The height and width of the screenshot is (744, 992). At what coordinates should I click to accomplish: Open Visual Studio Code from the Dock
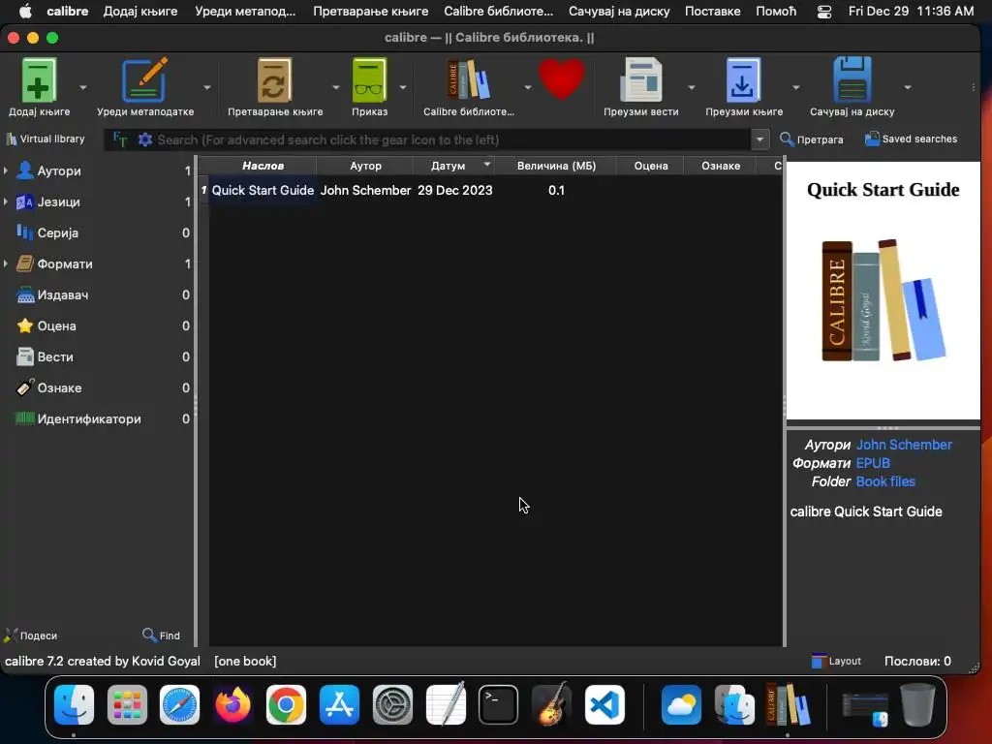(604, 705)
